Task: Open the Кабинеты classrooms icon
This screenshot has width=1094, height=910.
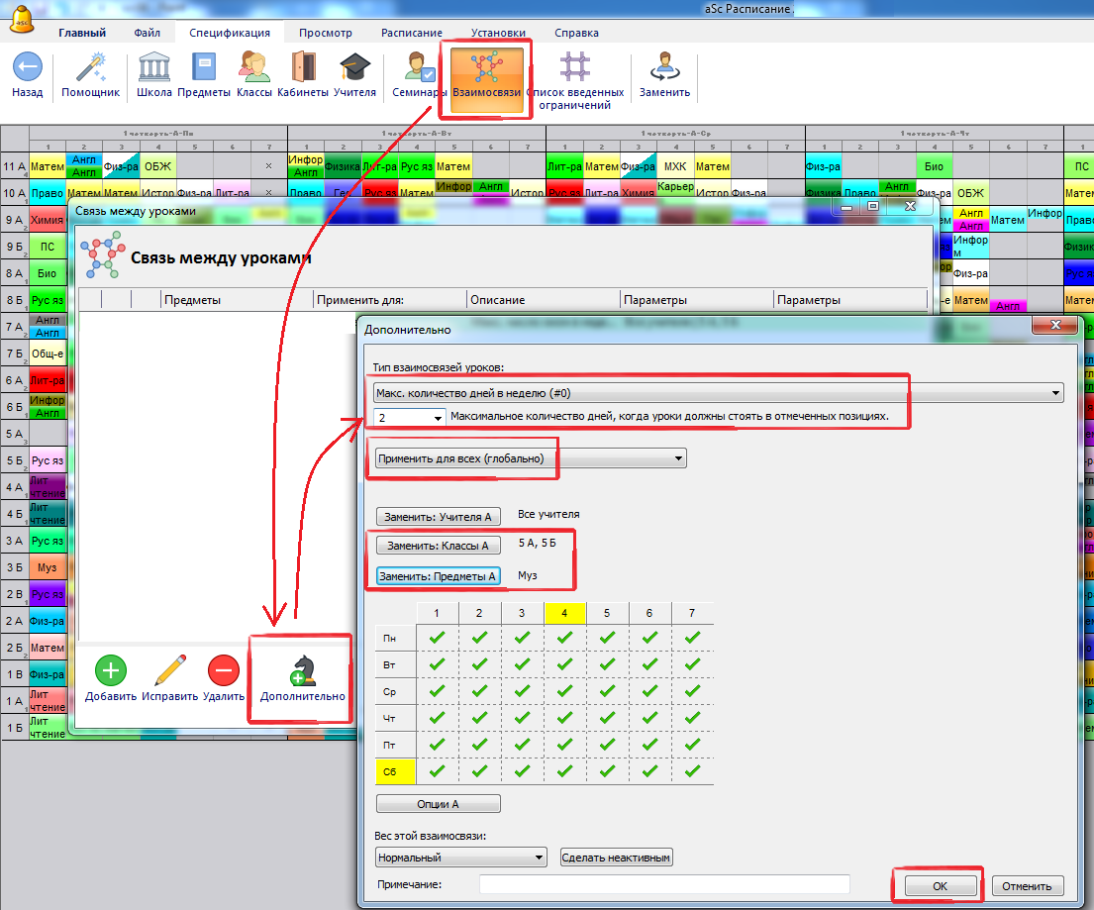Action: (303, 68)
